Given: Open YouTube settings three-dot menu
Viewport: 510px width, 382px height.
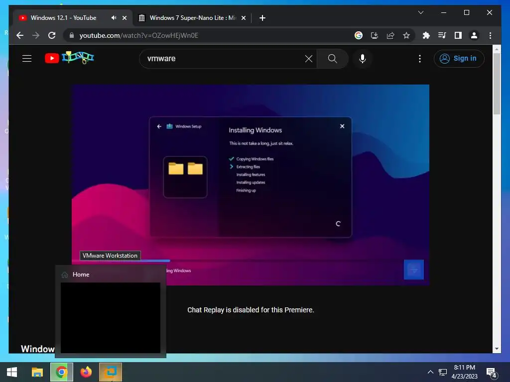Looking at the screenshot, I should coord(419,59).
